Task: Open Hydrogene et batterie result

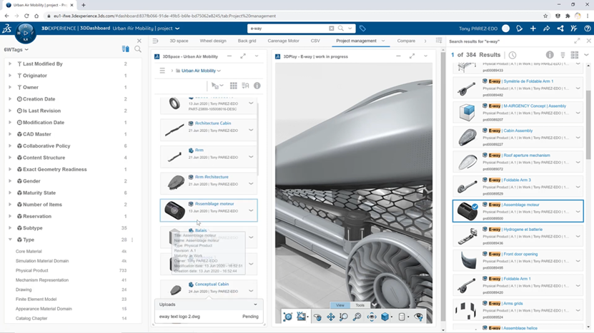Action: click(x=523, y=230)
